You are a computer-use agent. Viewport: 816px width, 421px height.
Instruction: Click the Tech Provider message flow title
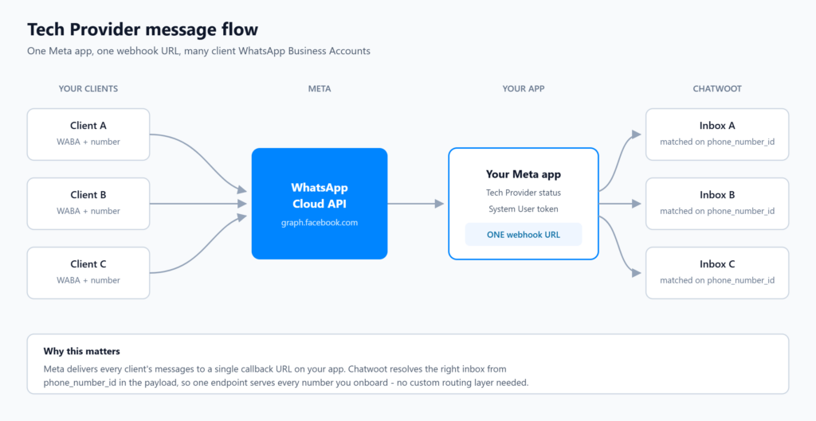143,29
